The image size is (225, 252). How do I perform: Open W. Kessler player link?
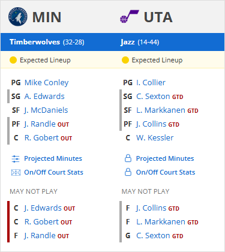[155, 138]
